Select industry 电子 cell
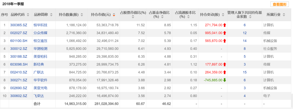 tap(267, 96)
